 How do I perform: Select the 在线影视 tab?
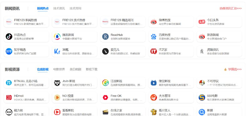coord(43,69)
